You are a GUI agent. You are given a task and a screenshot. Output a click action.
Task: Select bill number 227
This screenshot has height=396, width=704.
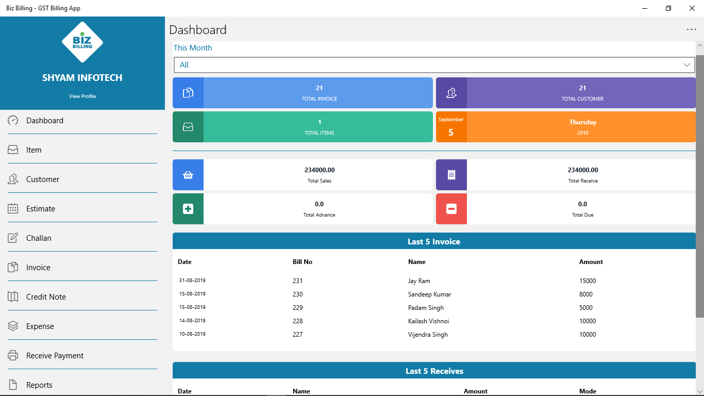pyautogui.click(x=297, y=335)
